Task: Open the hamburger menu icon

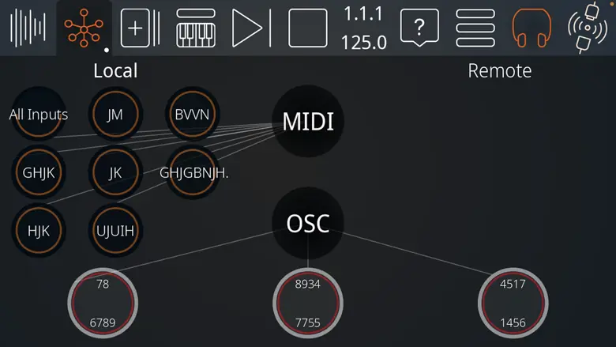Action: click(475, 28)
